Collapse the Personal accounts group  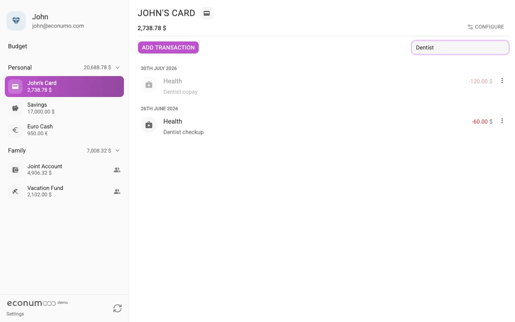117,68
